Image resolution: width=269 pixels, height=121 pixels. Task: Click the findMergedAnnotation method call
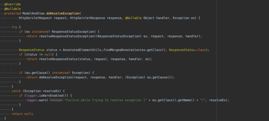122,50
